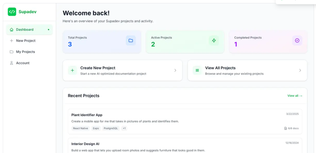Click the PostgreSQL tag
Image resolution: width=316 pixels, height=153 pixels.
111,128
